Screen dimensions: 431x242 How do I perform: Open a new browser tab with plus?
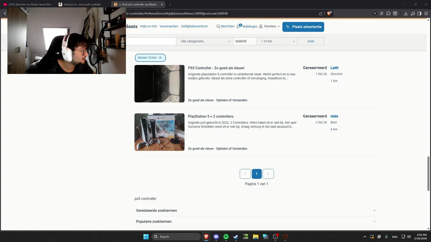(170, 4)
